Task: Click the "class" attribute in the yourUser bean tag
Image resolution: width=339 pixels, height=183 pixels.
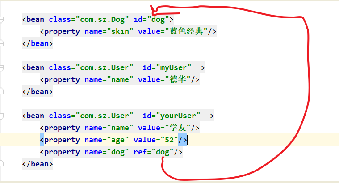Action: 60,116
